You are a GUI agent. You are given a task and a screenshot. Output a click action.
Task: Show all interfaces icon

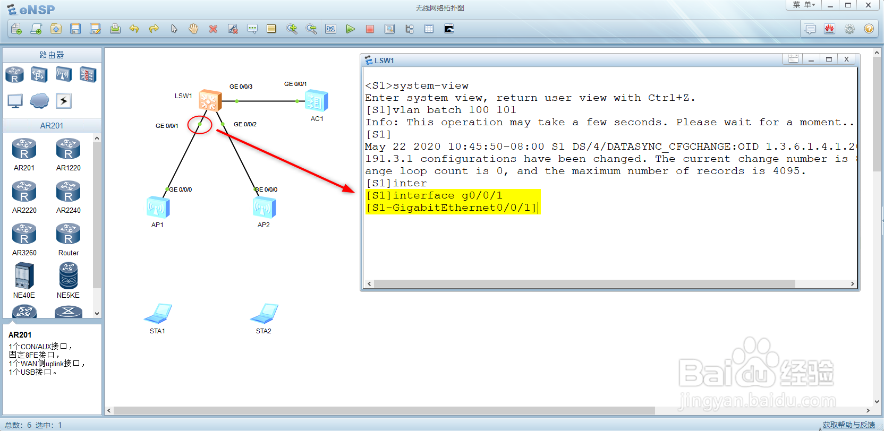pos(409,29)
